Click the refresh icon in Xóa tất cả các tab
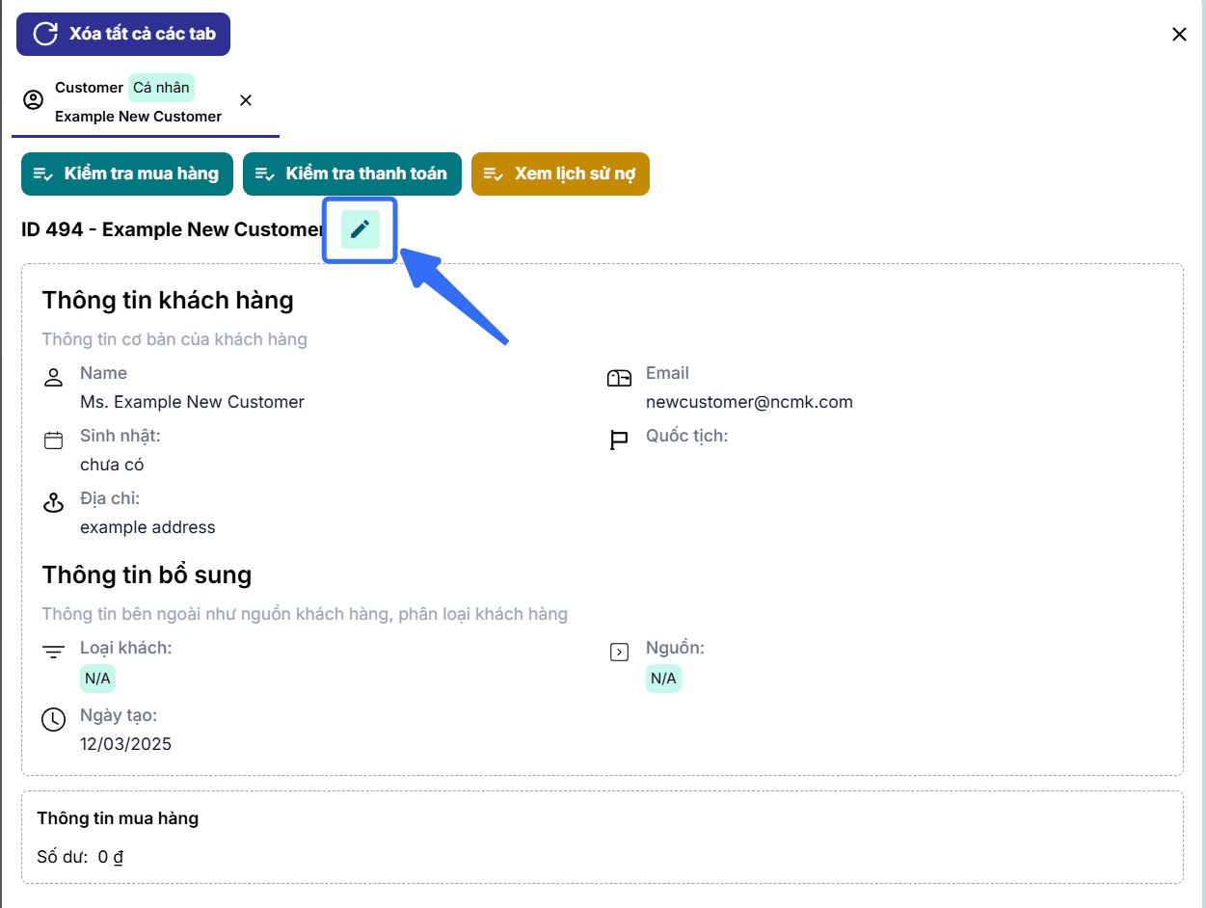 tap(45, 34)
